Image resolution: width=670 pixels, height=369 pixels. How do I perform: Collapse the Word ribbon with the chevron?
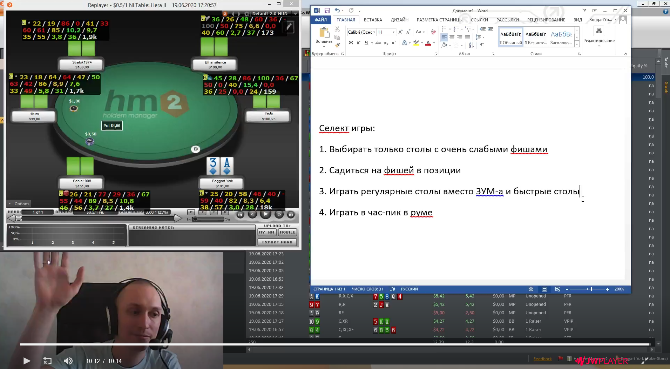click(x=625, y=54)
